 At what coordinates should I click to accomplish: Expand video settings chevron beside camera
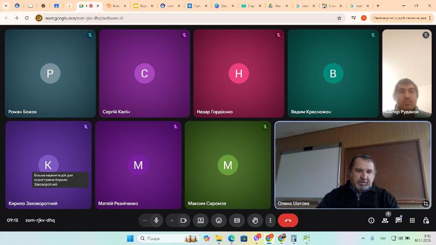click(x=172, y=220)
